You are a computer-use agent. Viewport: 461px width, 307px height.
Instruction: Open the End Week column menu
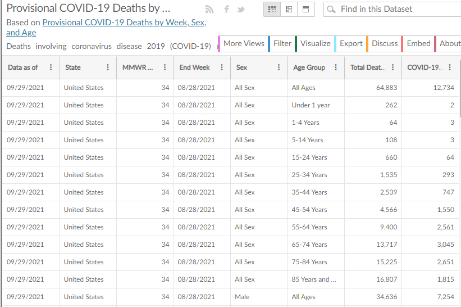coord(222,67)
